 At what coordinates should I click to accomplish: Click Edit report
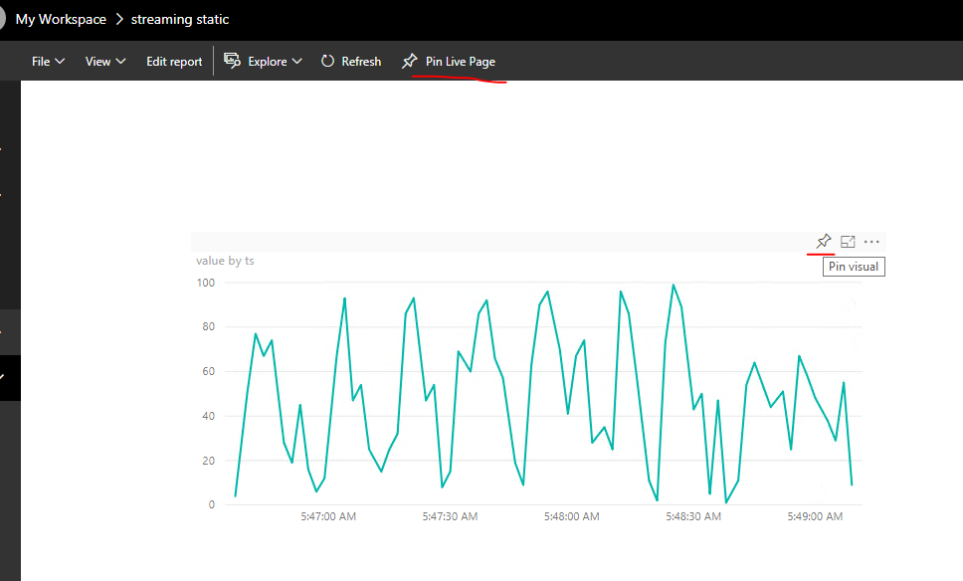pos(174,62)
